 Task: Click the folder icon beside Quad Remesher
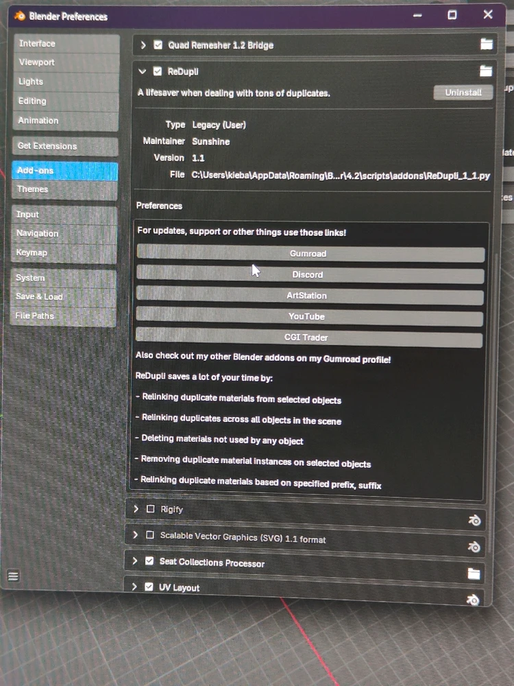coord(487,45)
